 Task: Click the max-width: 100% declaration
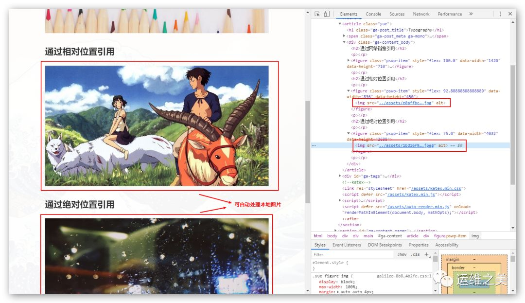(338, 287)
